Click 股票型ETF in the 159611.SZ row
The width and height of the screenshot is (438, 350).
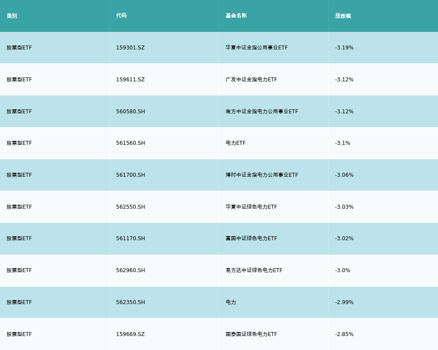click(x=19, y=80)
